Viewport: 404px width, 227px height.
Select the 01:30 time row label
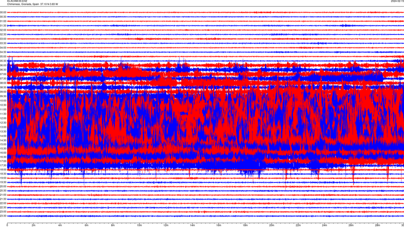point(3,26)
